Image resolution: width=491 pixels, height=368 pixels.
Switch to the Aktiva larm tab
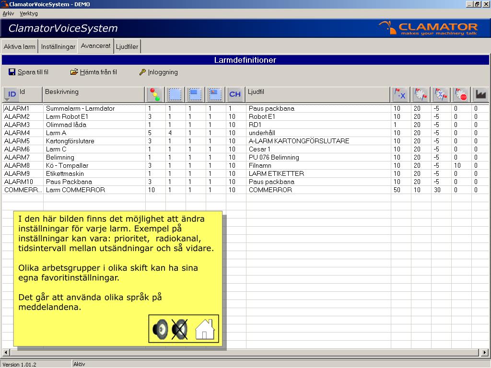pos(19,46)
